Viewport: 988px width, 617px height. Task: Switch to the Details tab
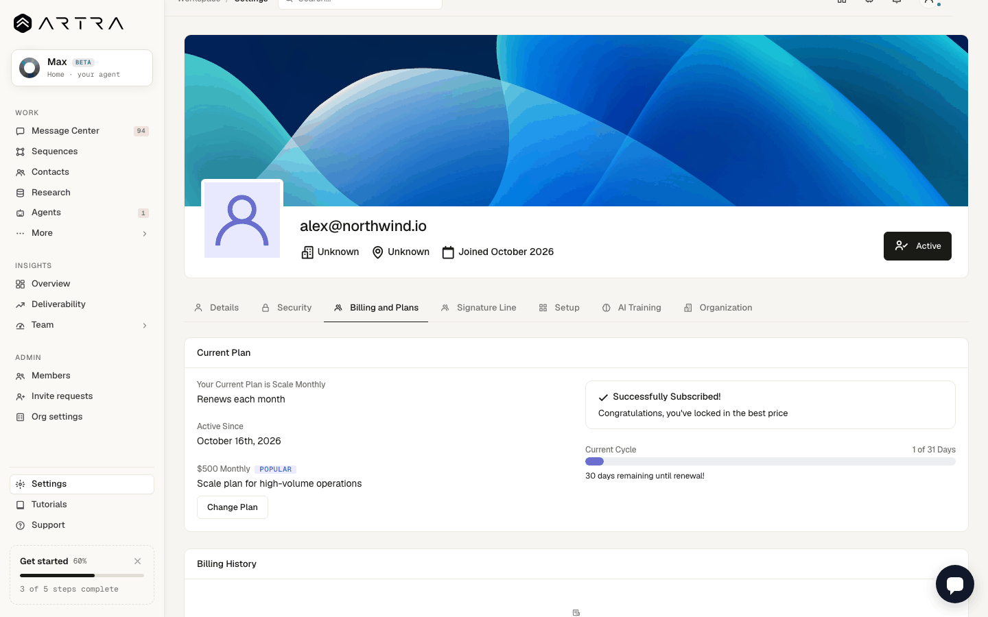pyautogui.click(x=216, y=308)
